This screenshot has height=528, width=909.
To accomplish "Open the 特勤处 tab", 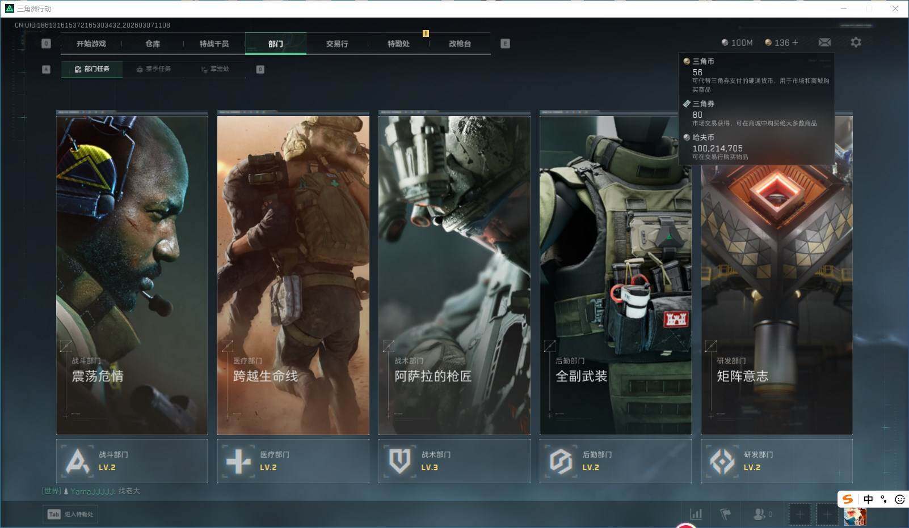I will (x=398, y=44).
